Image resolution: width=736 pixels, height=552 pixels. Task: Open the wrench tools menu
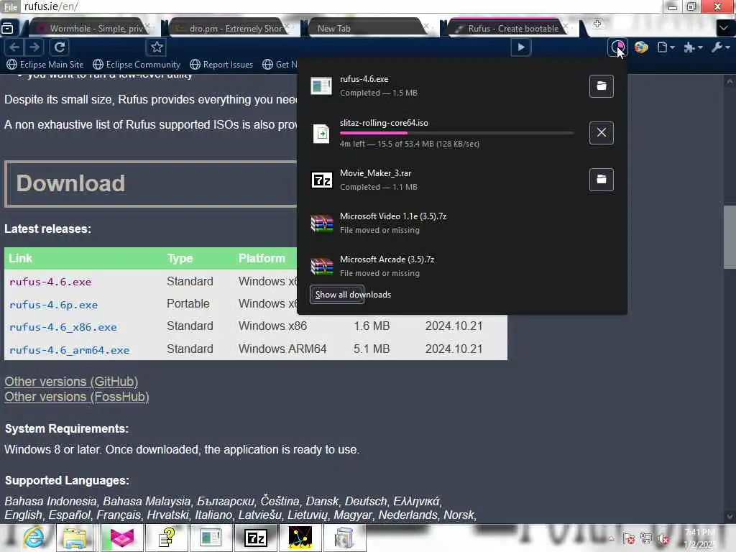coord(720,47)
